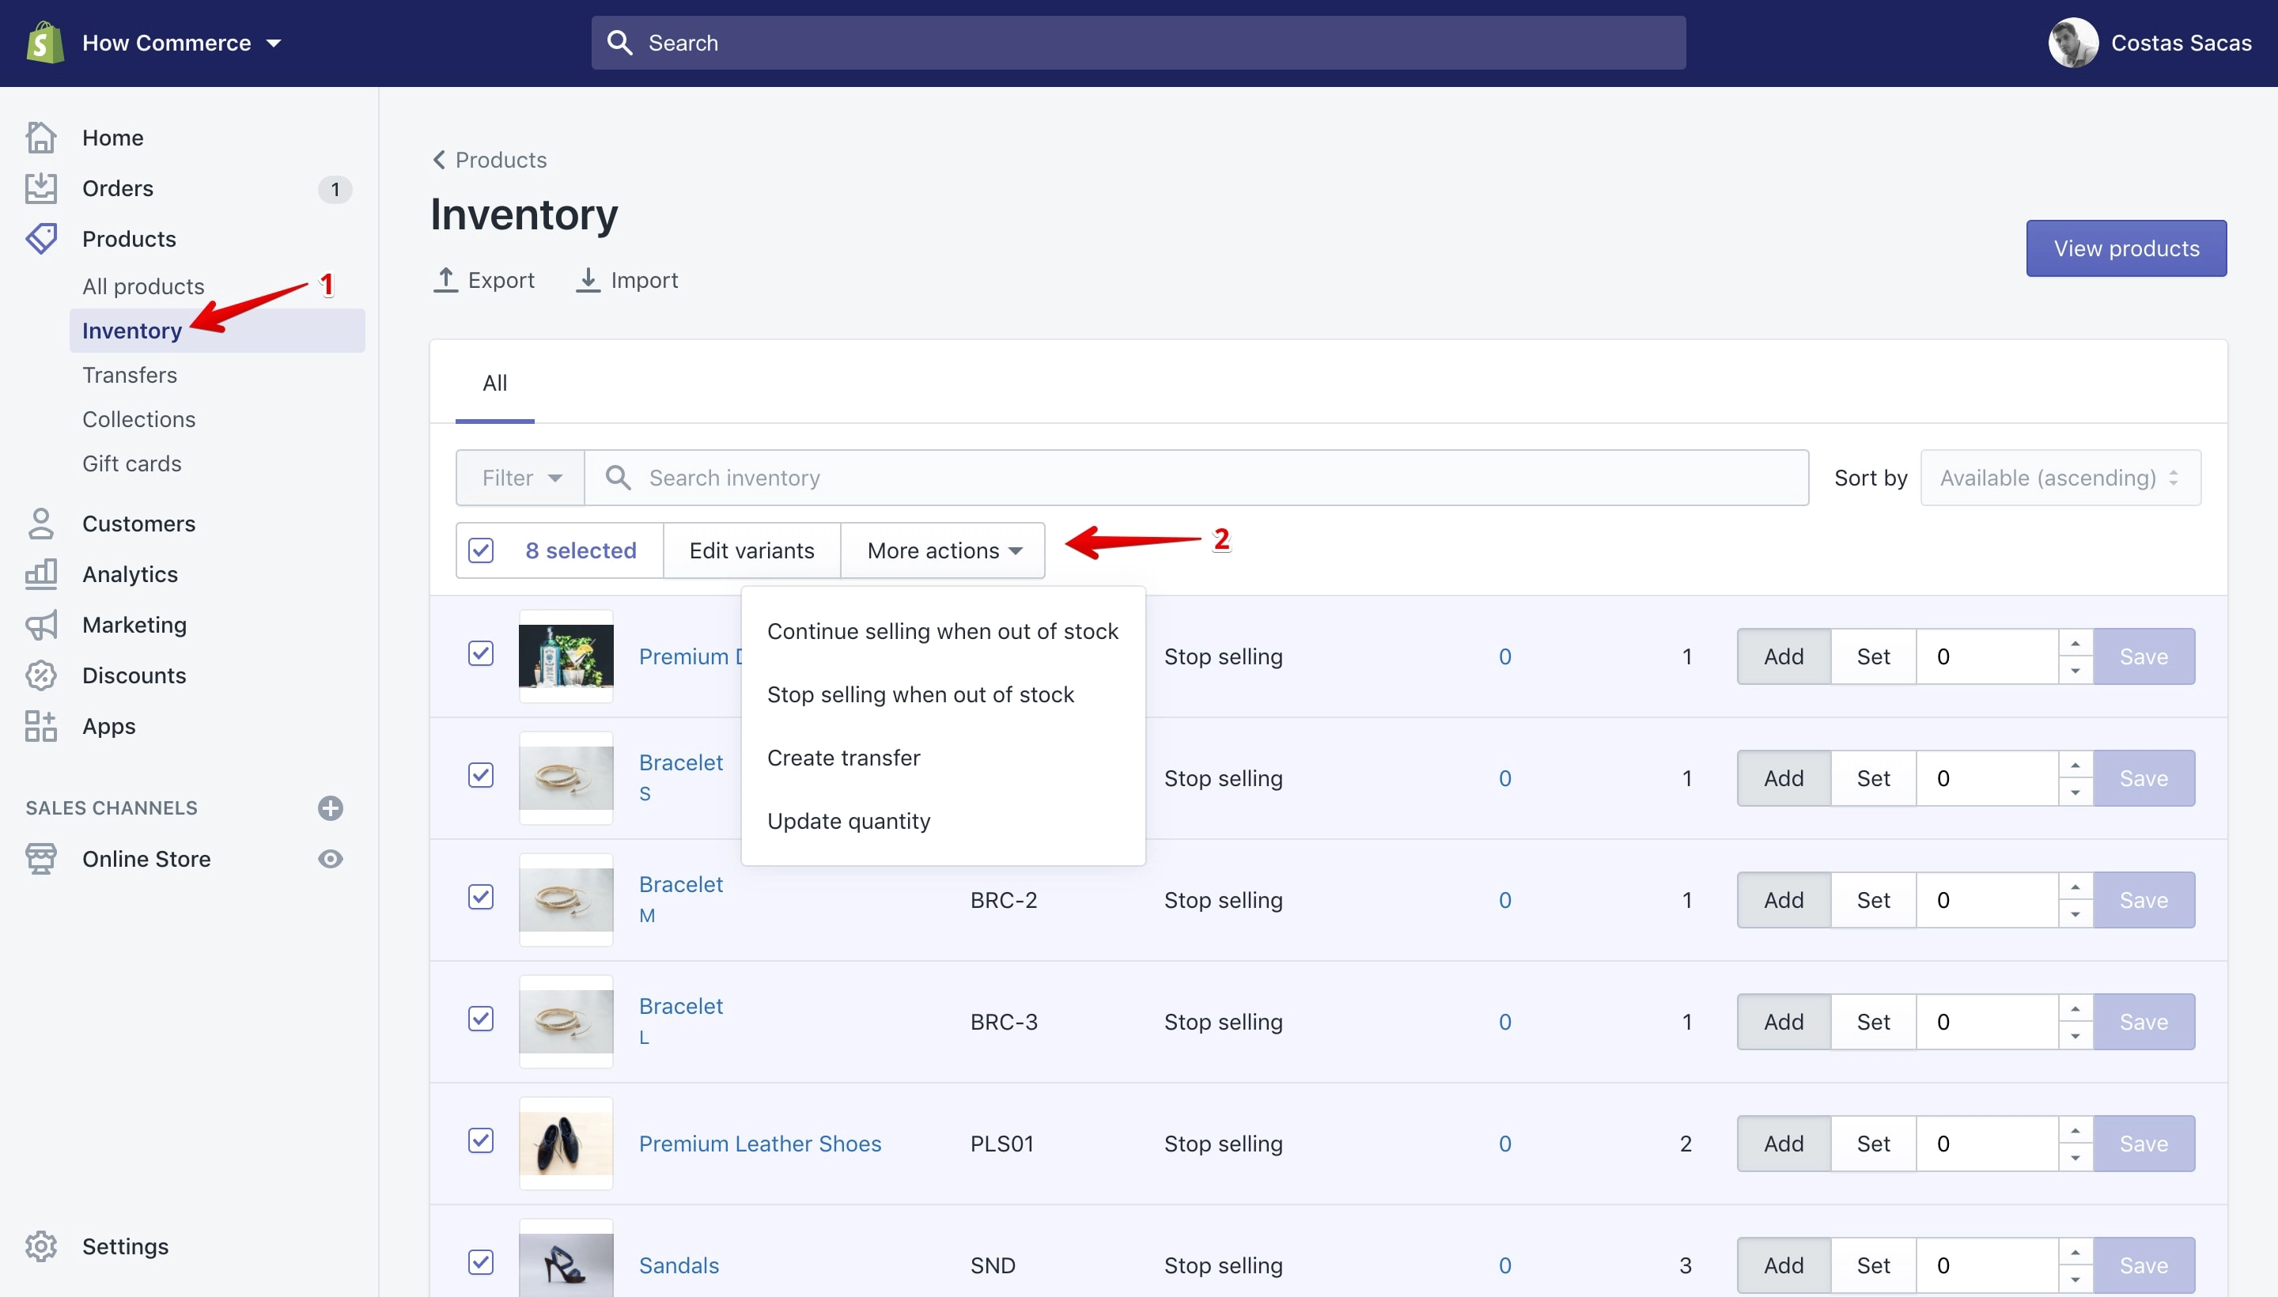
Task: Open the Premium Leather Shoes product link
Action: click(760, 1144)
